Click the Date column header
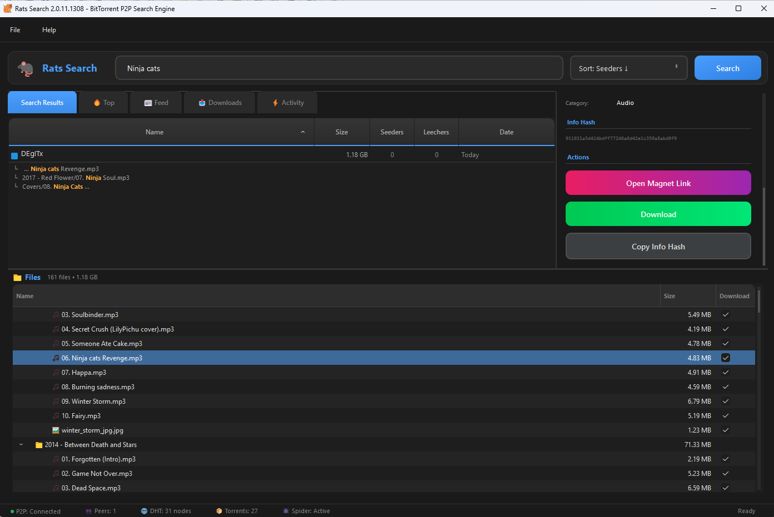 [507, 132]
